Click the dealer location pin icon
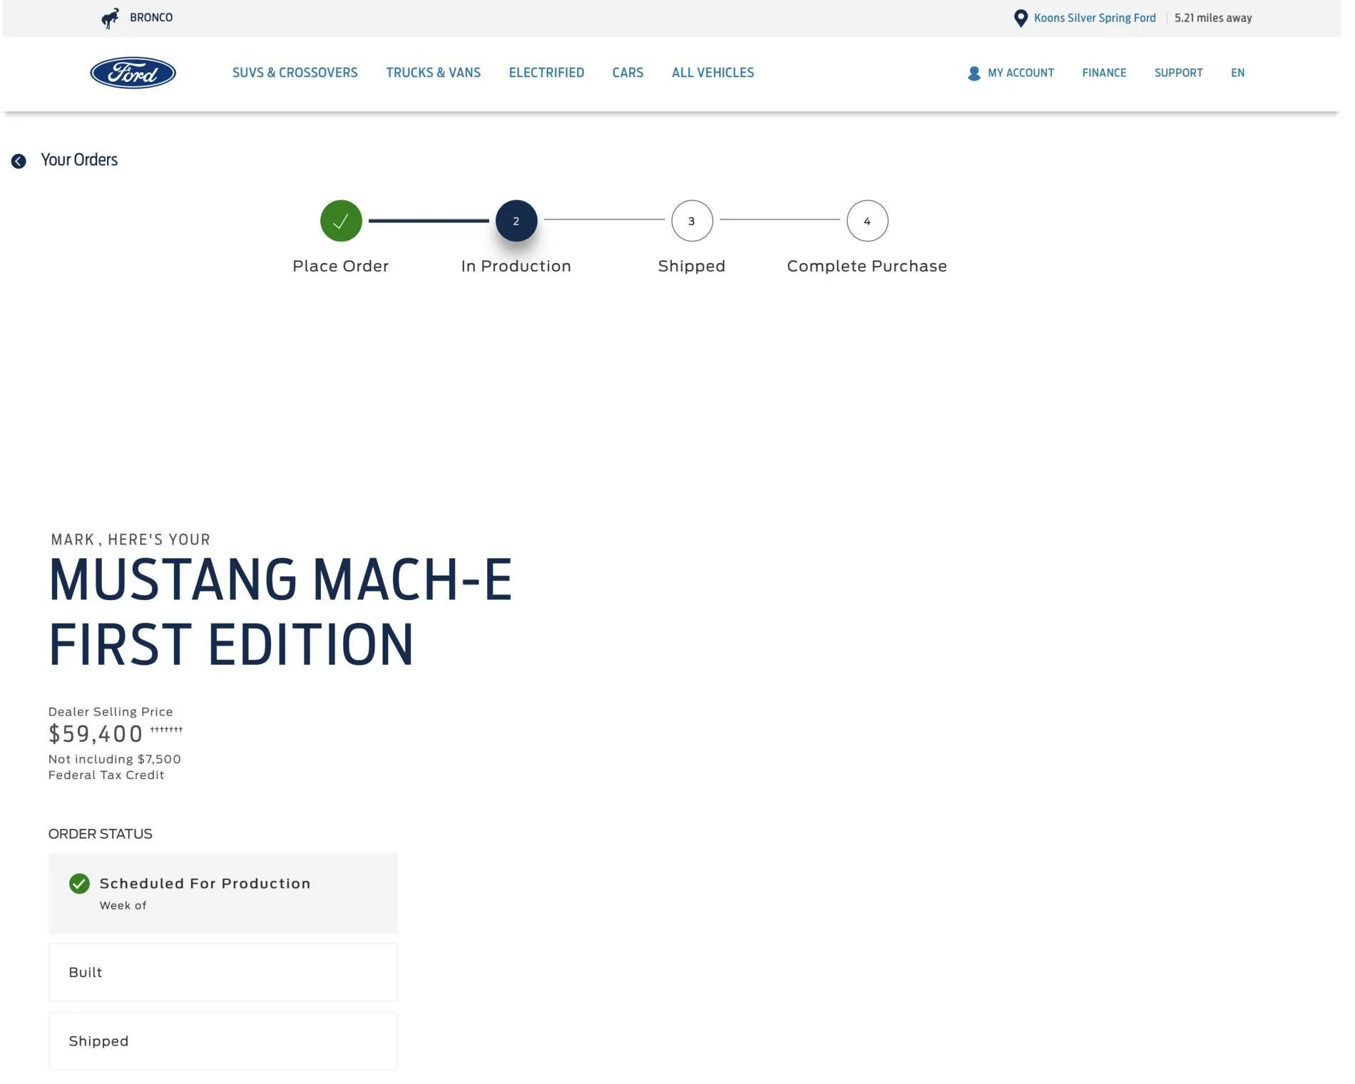Image resolution: width=1355 pixels, height=1084 pixels. coord(1021,19)
